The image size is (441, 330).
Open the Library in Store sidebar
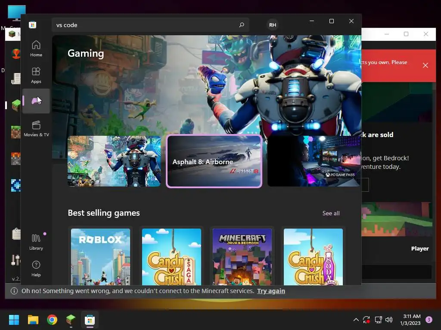click(36, 242)
